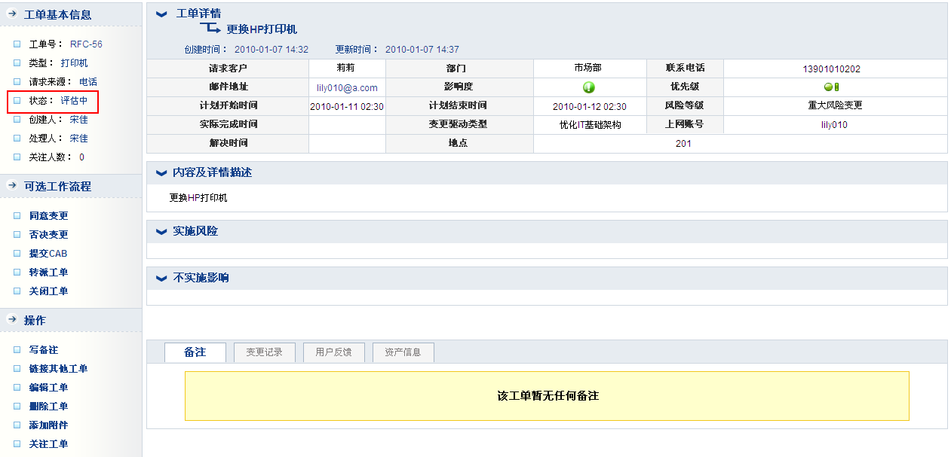Collapse the 工单详情 section
This screenshot has width=951, height=457.
(x=161, y=14)
